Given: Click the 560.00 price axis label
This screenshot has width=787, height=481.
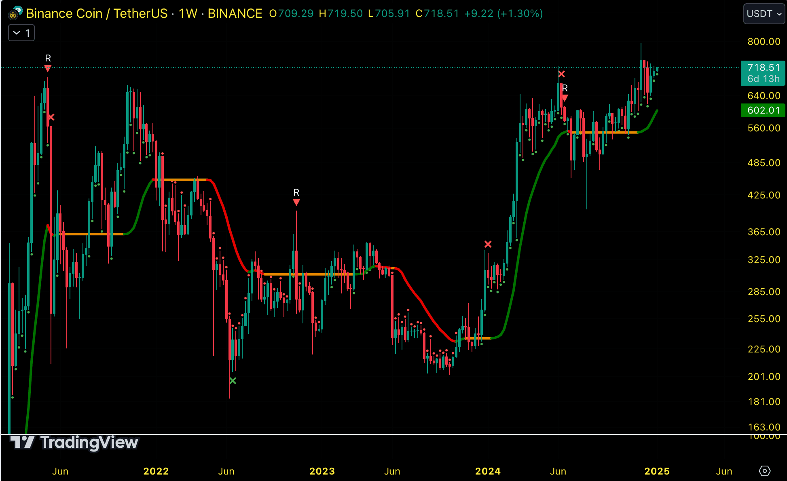Looking at the screenshot, I should coord(764,128).
